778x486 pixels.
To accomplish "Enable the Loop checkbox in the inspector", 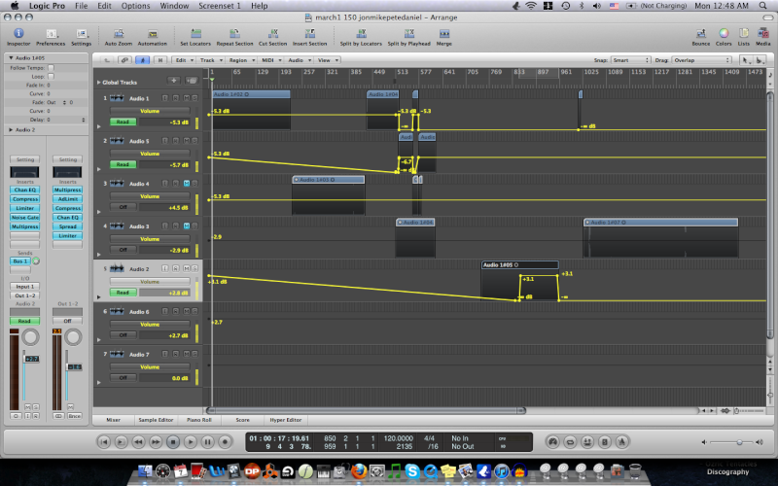I will click(x=51, y=77).
